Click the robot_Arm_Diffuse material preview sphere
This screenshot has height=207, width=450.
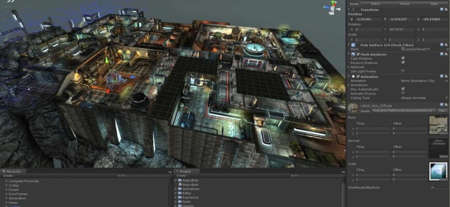pyautogui.click(x=353, y=108)
